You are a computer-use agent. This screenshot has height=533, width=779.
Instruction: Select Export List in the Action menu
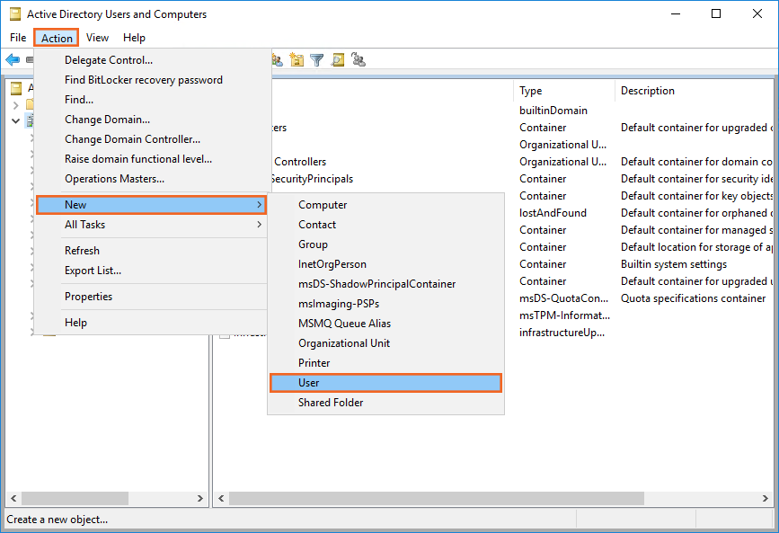[93, 271]
